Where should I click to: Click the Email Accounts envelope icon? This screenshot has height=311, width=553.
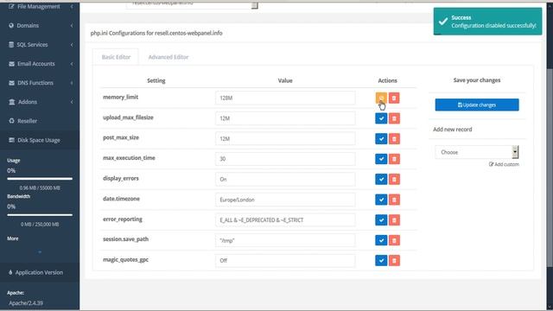[x=11, y=64]
